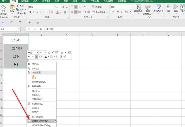Open Name Box A1 dropdown arrow
Viewport: 185px width, 127px height.
(19, 29)
